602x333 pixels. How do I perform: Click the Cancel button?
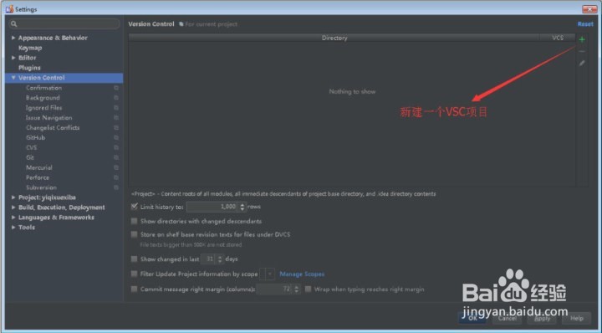click(x=508, y=318)
